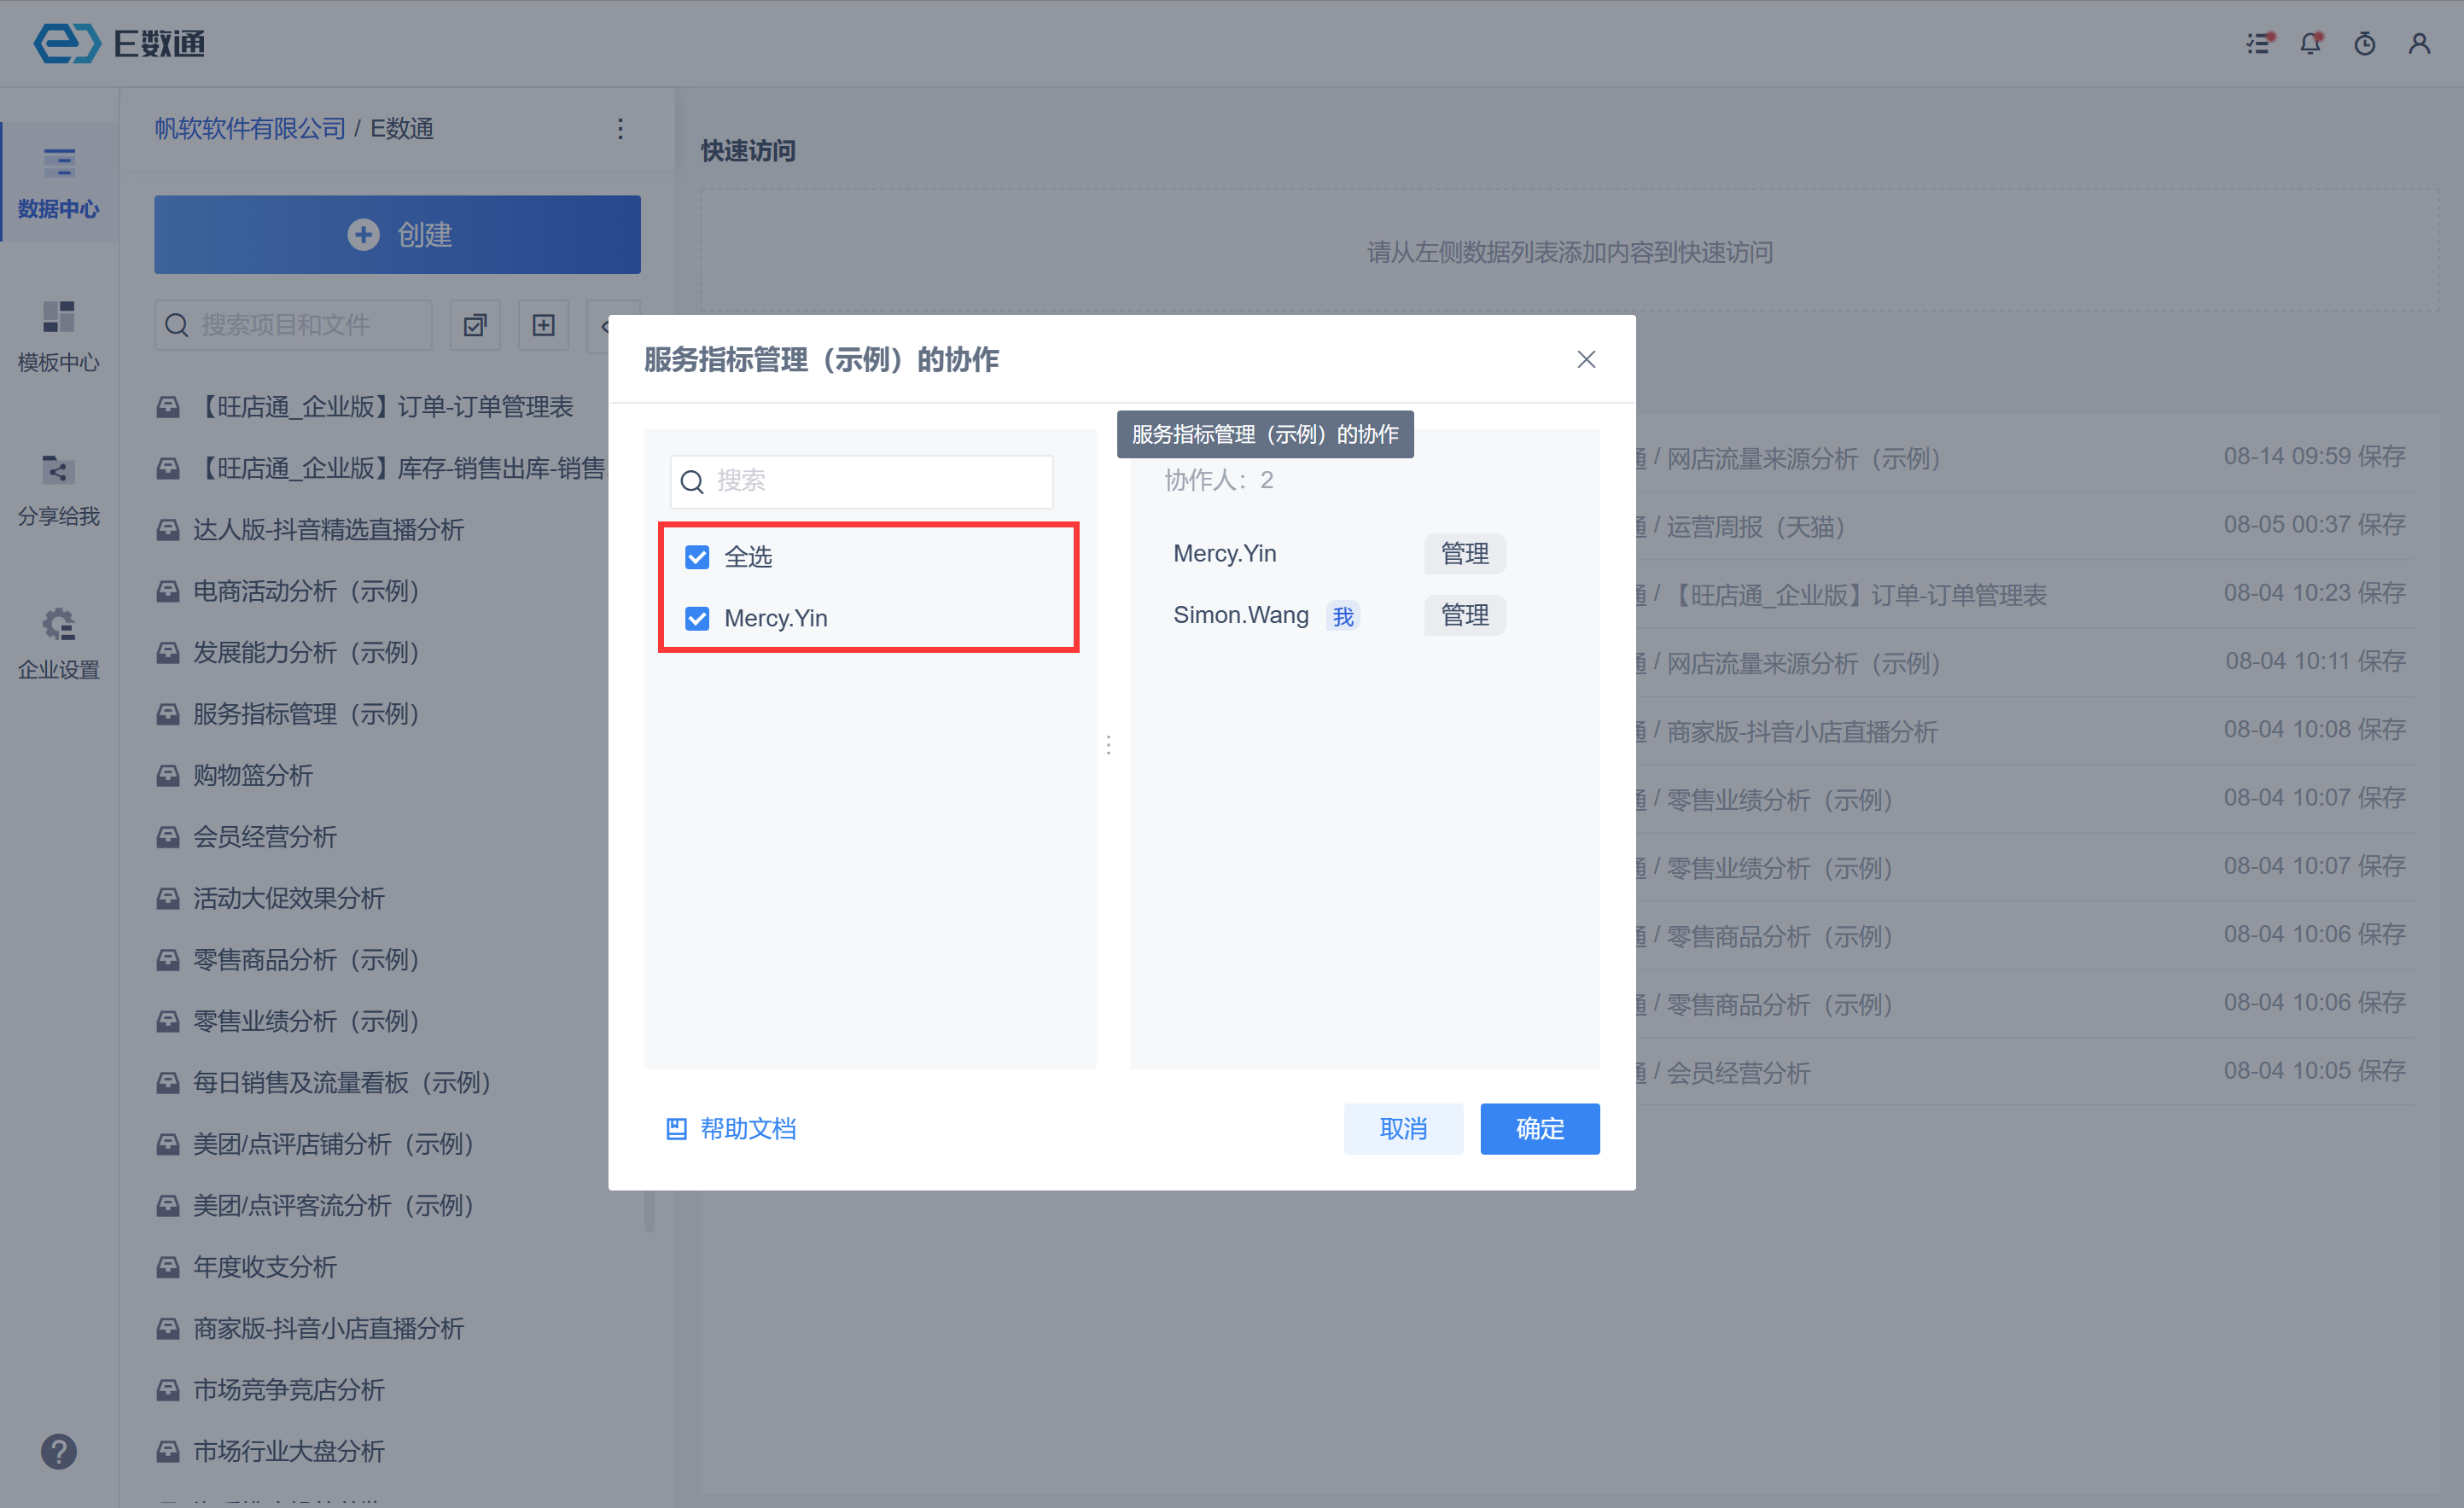The image size is (2464, 1508).
Task: Click the task list icon in header
Action: point(2259,43)
